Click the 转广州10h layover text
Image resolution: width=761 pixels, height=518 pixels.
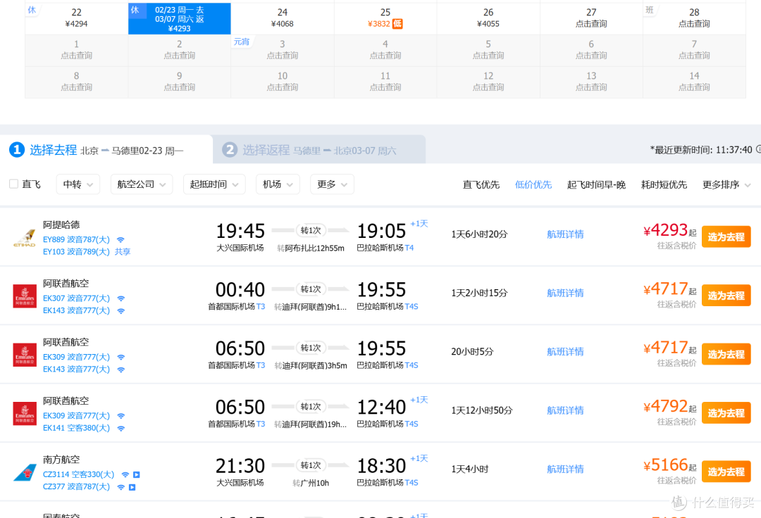311,483
